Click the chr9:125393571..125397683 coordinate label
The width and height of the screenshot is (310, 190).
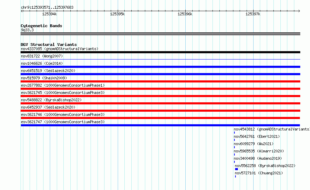47,7
